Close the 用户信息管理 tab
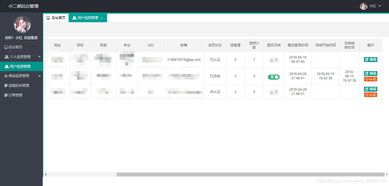389x186 pixels. [x=102, y=18]
